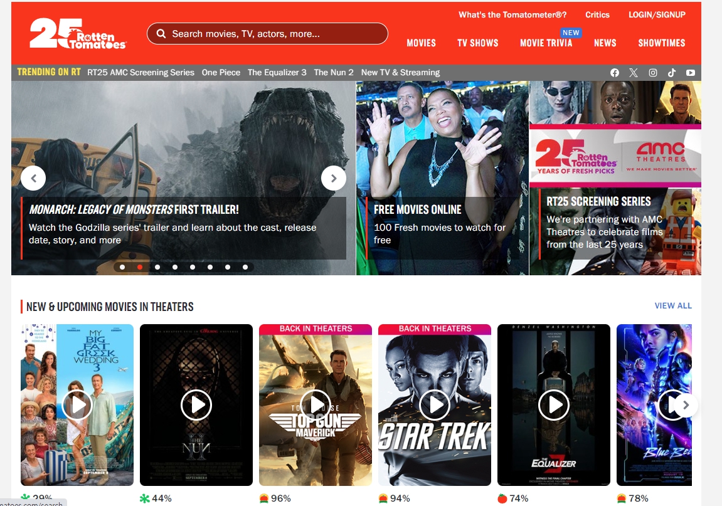This screenshot has height=506, width=722.
Task: Open trending New TV & Streaming
Action: pos(400,72)
